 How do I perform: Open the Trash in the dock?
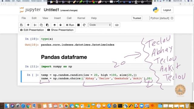tap(187, 106)
